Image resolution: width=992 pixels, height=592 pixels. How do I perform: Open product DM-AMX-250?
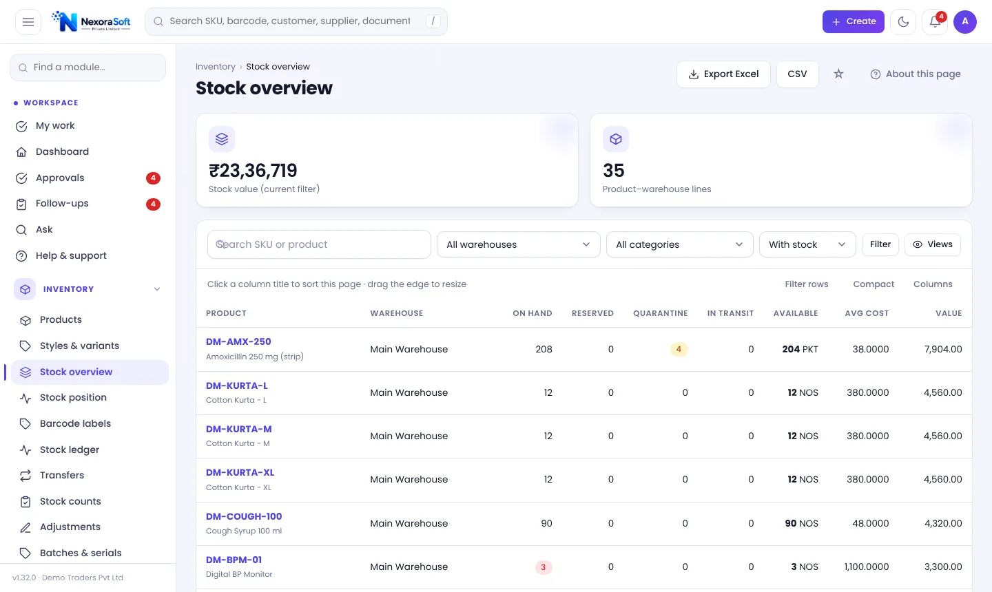(238, 342)
